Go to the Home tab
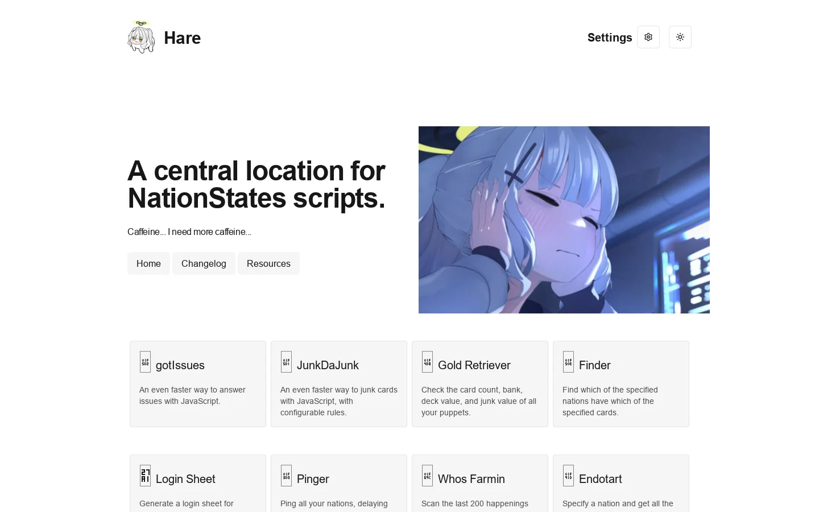This screenshot has width=819, height=512. click(148, 263)
